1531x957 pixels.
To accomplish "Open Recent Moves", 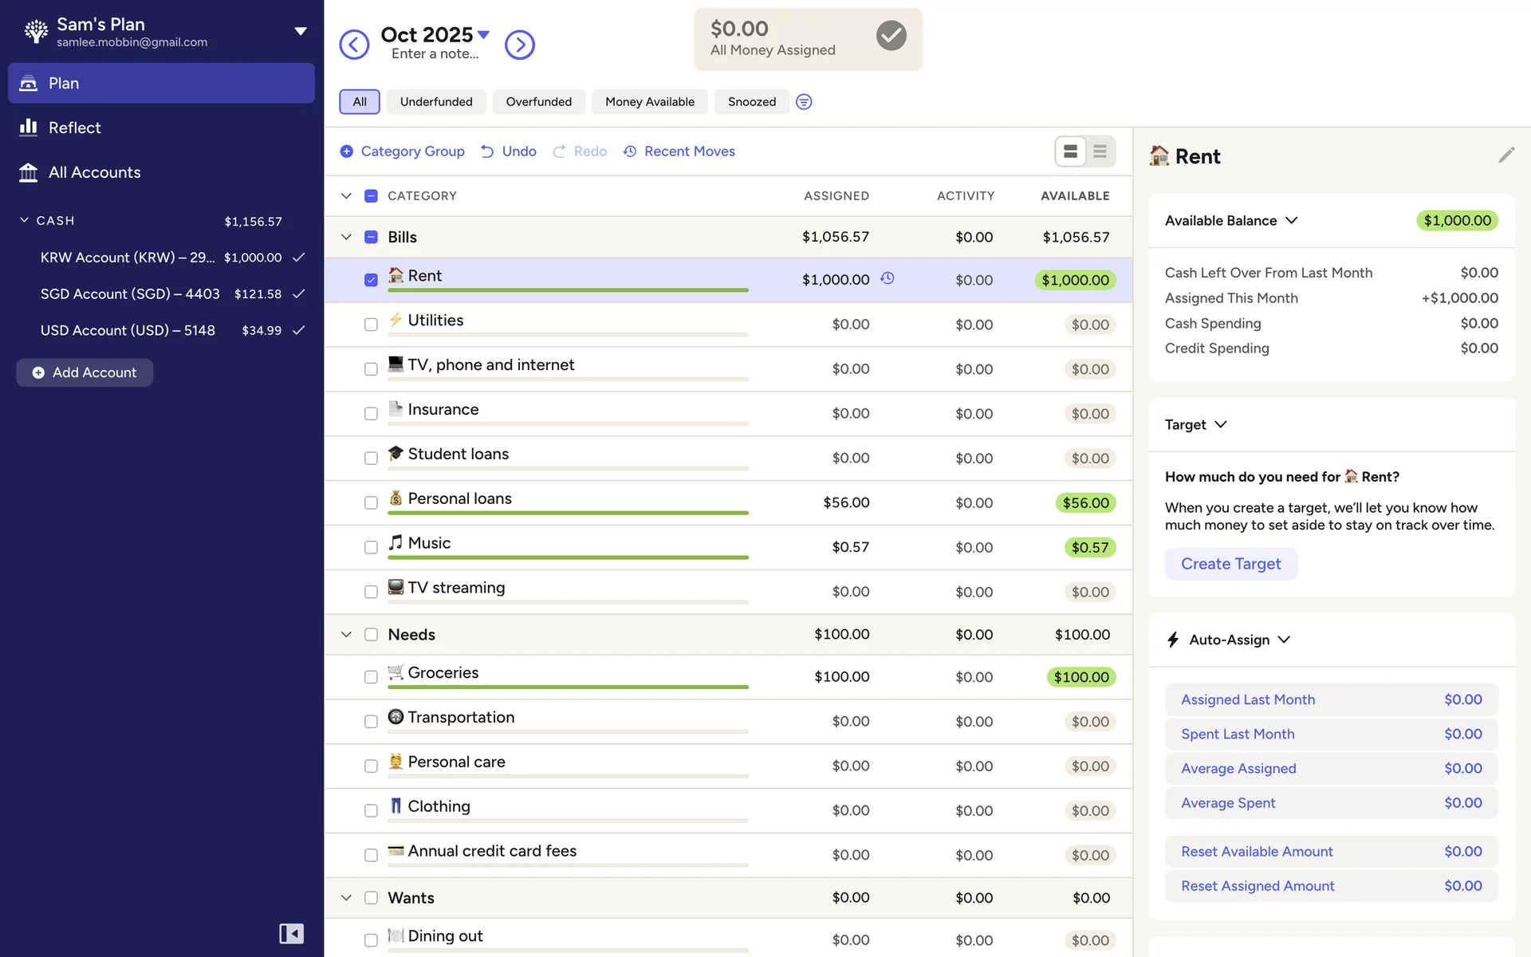I will point(679,152).
